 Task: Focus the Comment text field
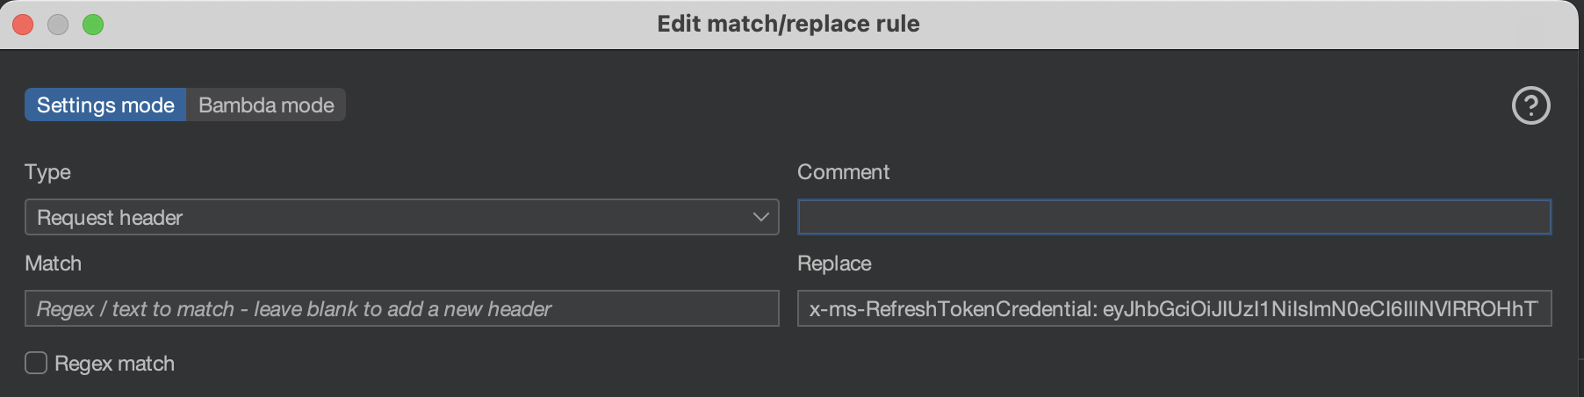(1174, 218)
